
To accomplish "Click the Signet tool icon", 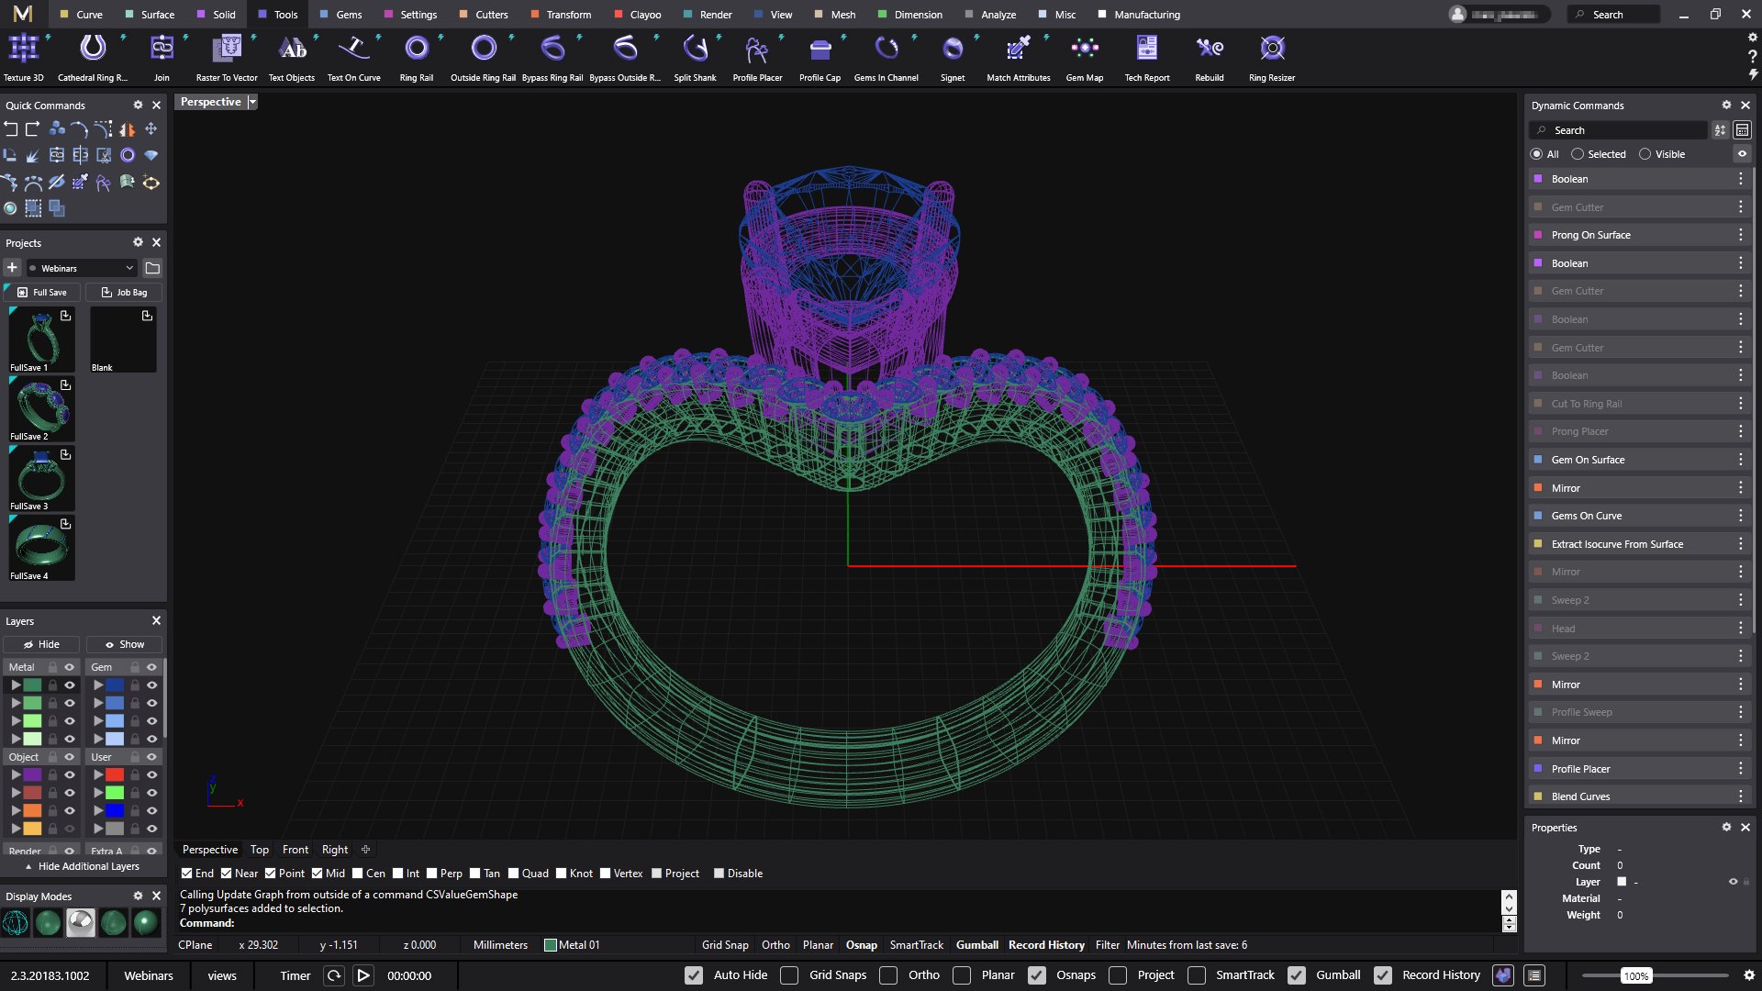I will coord(953,48).
